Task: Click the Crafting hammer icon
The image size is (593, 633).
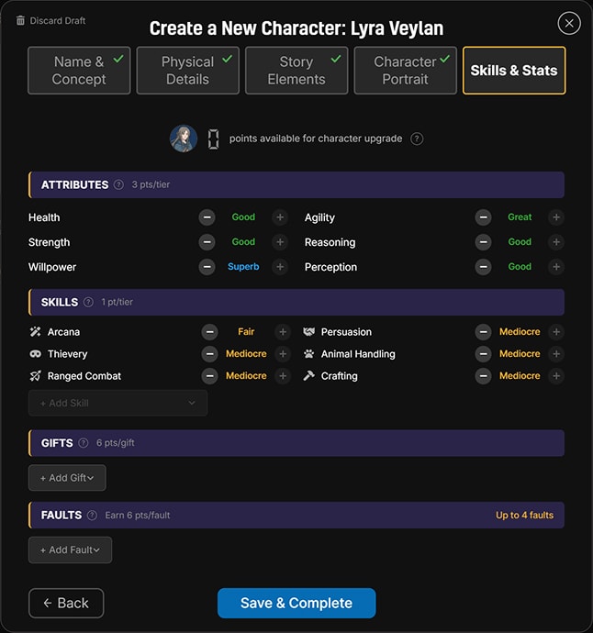Action: pyautogui.click(x=309, y=376)
